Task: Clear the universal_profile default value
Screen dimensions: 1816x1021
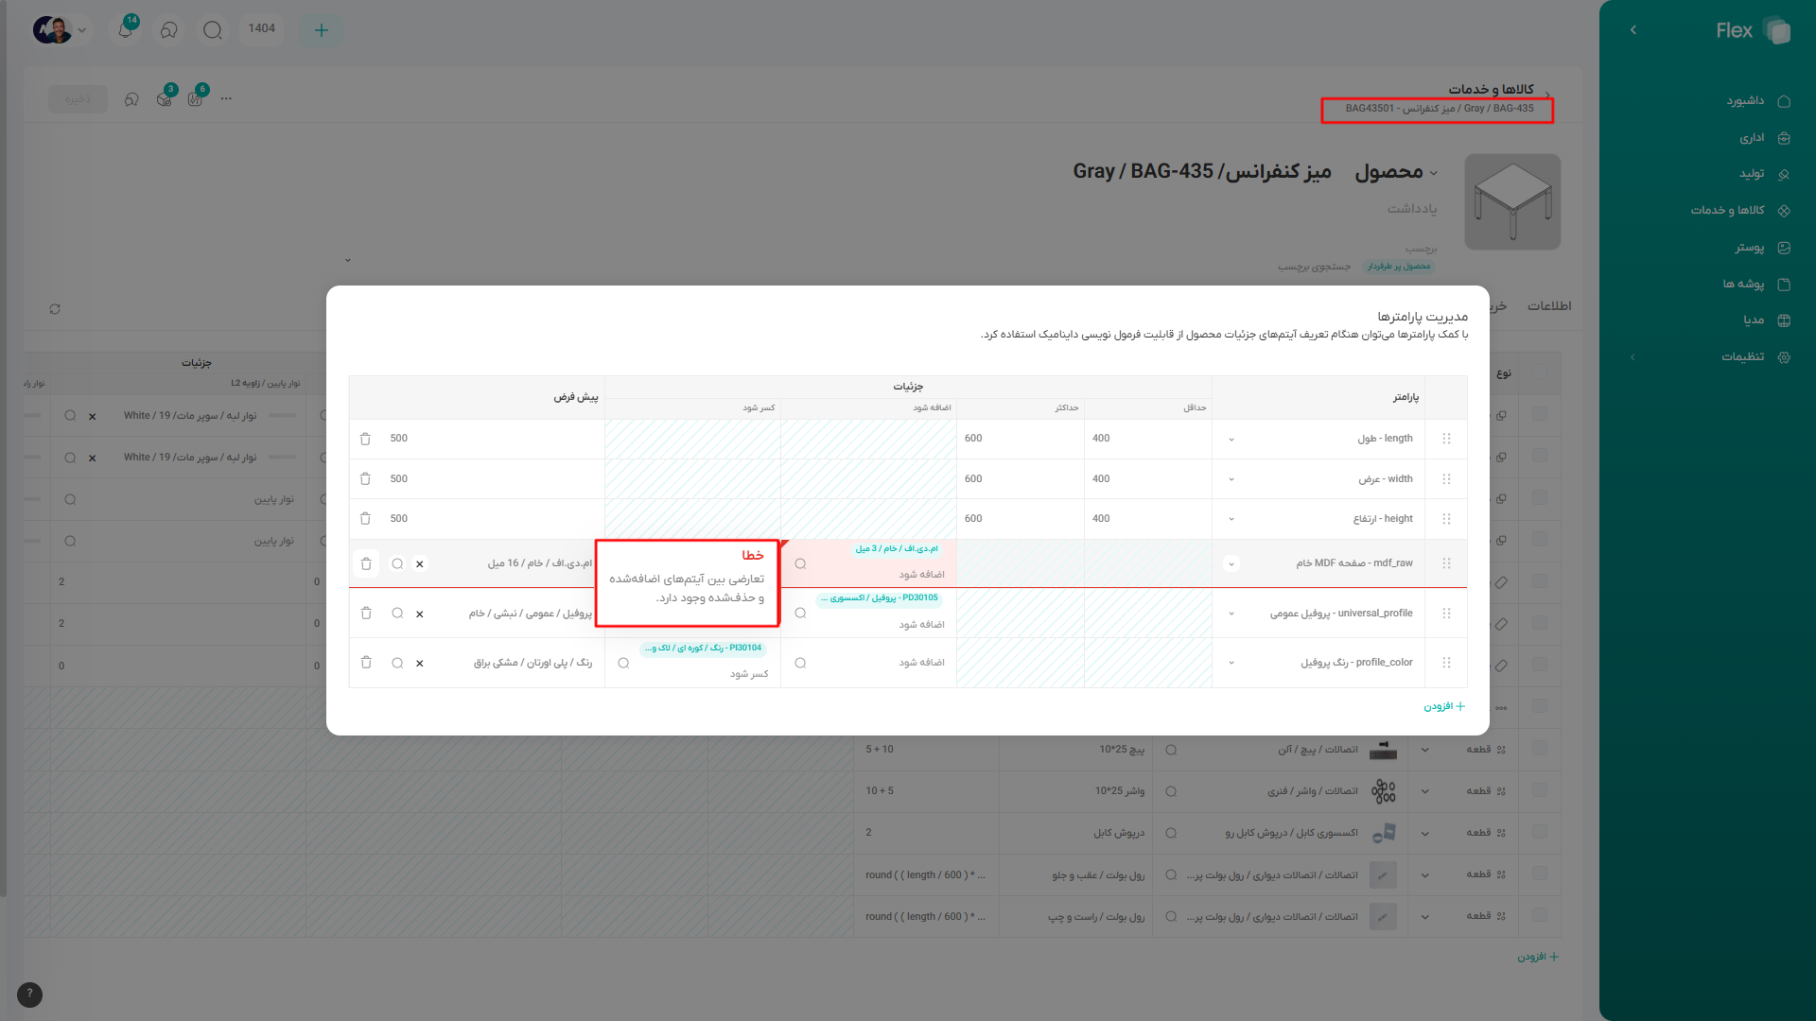Action: coord(420,614)
